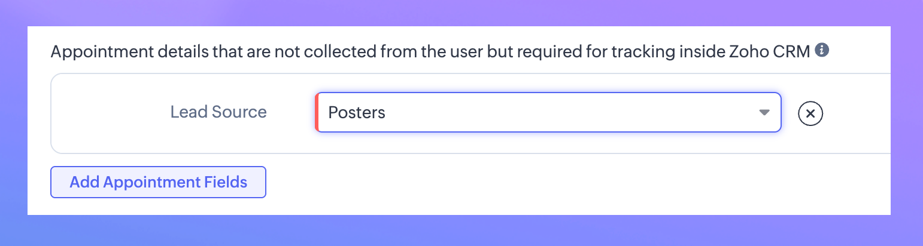Open the Lead Source combo box
The height and width of the screenshot is (246, 923).
pos(548,112)
